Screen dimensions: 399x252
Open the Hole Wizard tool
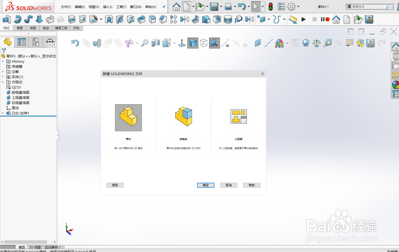tap(94, 19)
